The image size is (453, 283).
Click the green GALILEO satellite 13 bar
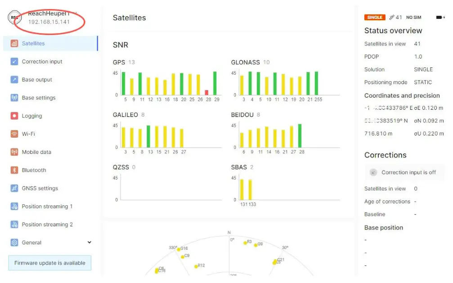(148, 136)
